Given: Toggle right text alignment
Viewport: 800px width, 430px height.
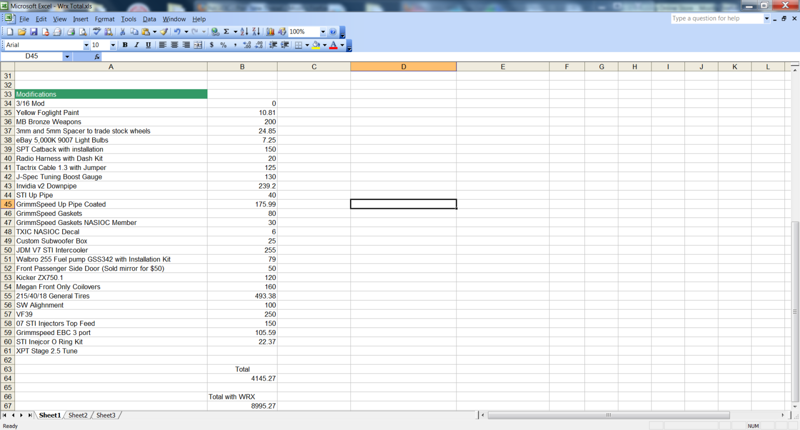Looking at the screenshot, I should (186, 45).
